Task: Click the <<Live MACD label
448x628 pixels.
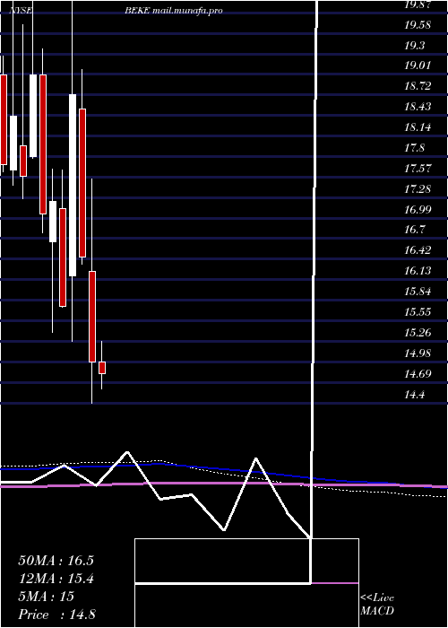Action: coord(377,605)
